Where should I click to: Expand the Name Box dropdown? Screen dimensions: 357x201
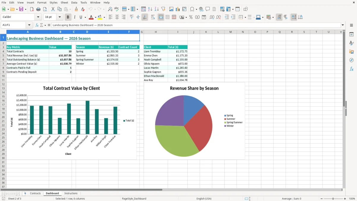[29, 25]
